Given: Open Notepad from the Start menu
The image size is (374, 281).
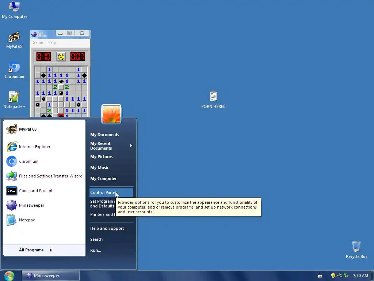Looking at the screenshot, I should click(x=44, y=220).
